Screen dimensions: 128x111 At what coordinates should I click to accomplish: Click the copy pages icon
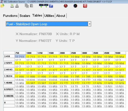coord(27,6)
